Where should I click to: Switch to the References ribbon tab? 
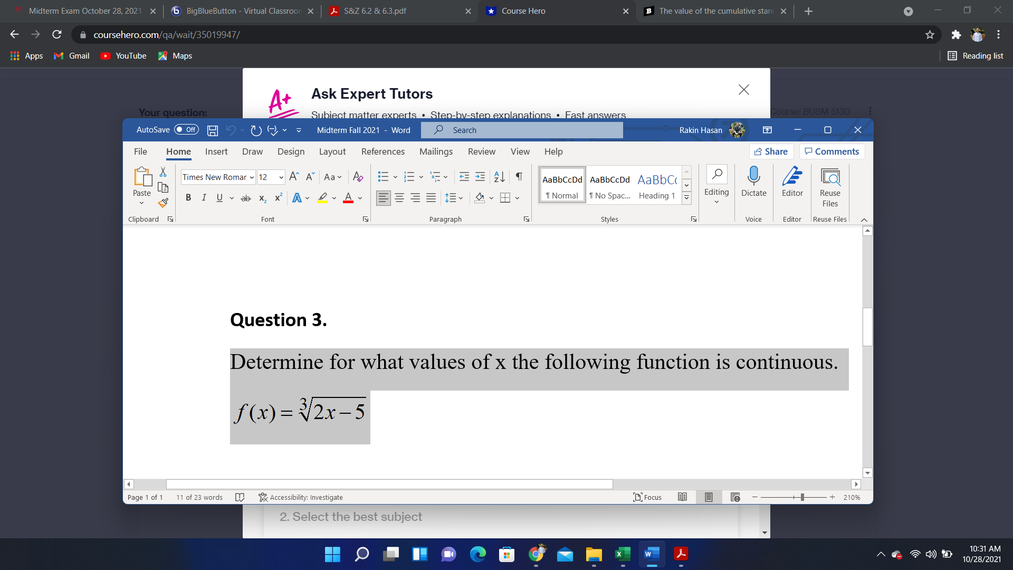click(383, 151)
